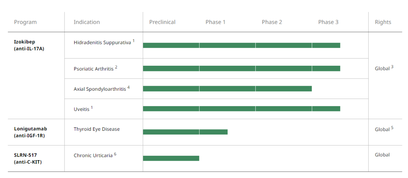Select the Lonigutamab program name
The height and width of the screenshot is (178, 408).
tap(30, 129)
